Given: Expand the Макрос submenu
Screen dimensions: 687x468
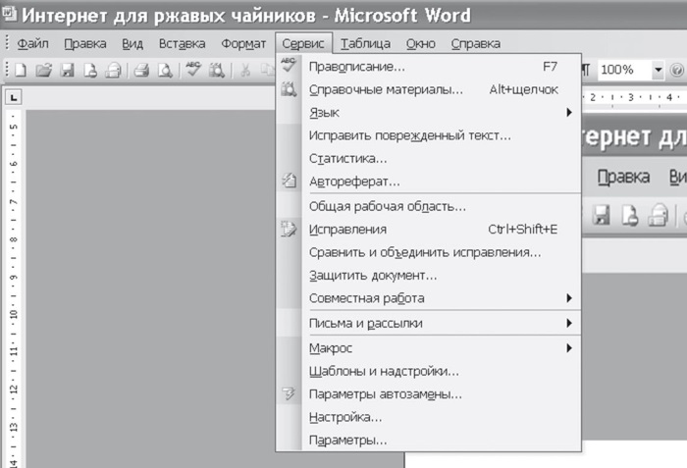Looking at the screenshot, I should click(429, 348).
